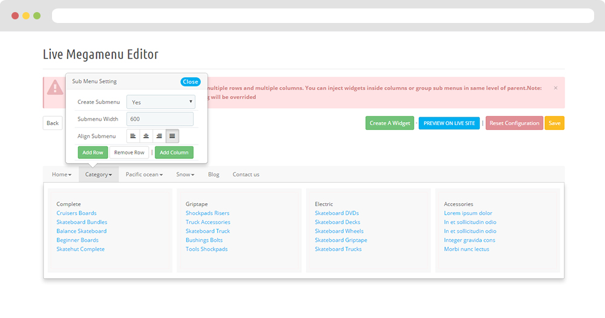
Task: Expand the Home menu dropdown
Action: pos(61,175)
